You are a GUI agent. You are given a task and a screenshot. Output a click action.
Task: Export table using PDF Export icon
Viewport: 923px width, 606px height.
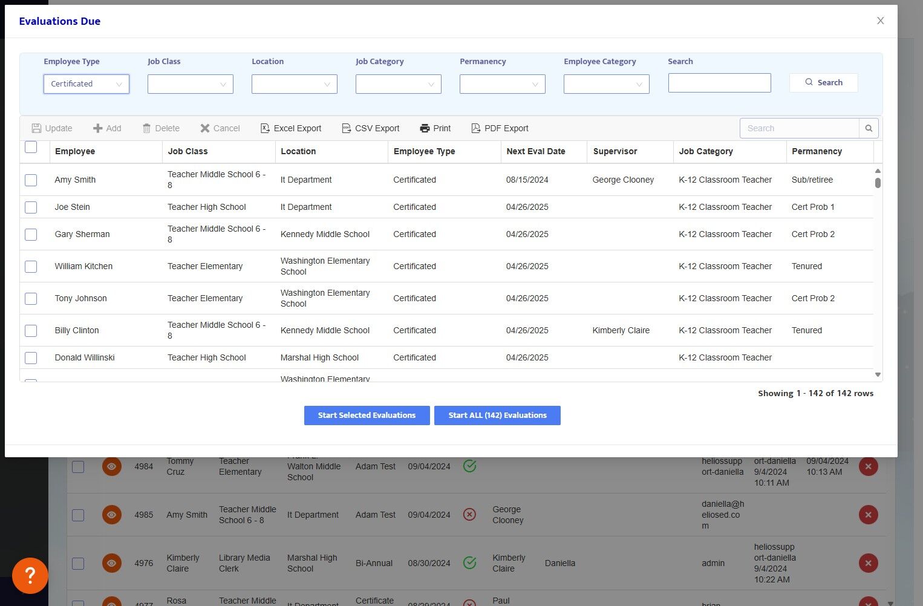coord(476,128)
